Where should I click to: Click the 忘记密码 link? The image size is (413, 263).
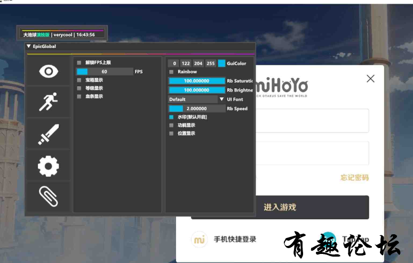click(354, 178)
